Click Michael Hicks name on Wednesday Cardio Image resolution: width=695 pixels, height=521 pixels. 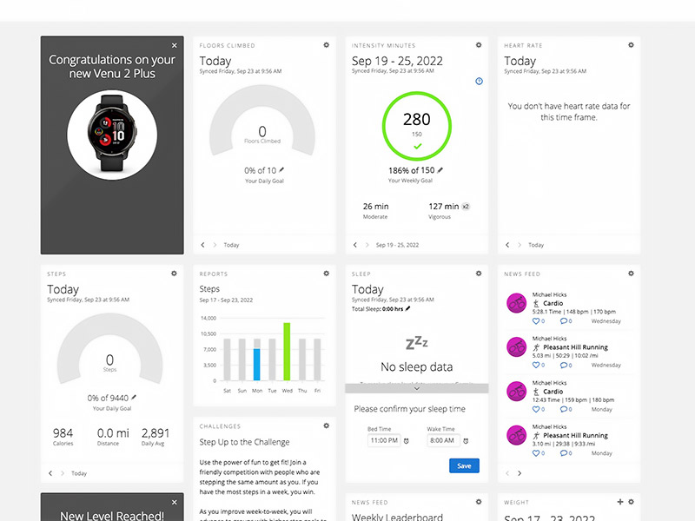pos(549,294)
